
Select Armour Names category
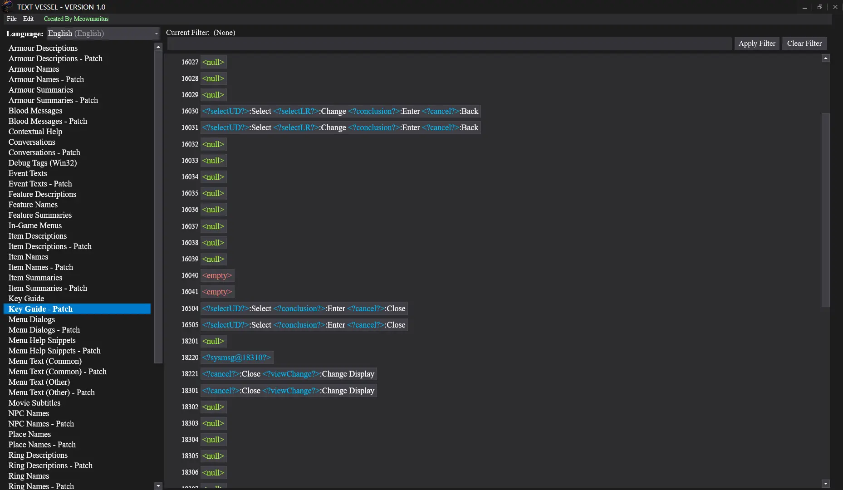[34, 69]
